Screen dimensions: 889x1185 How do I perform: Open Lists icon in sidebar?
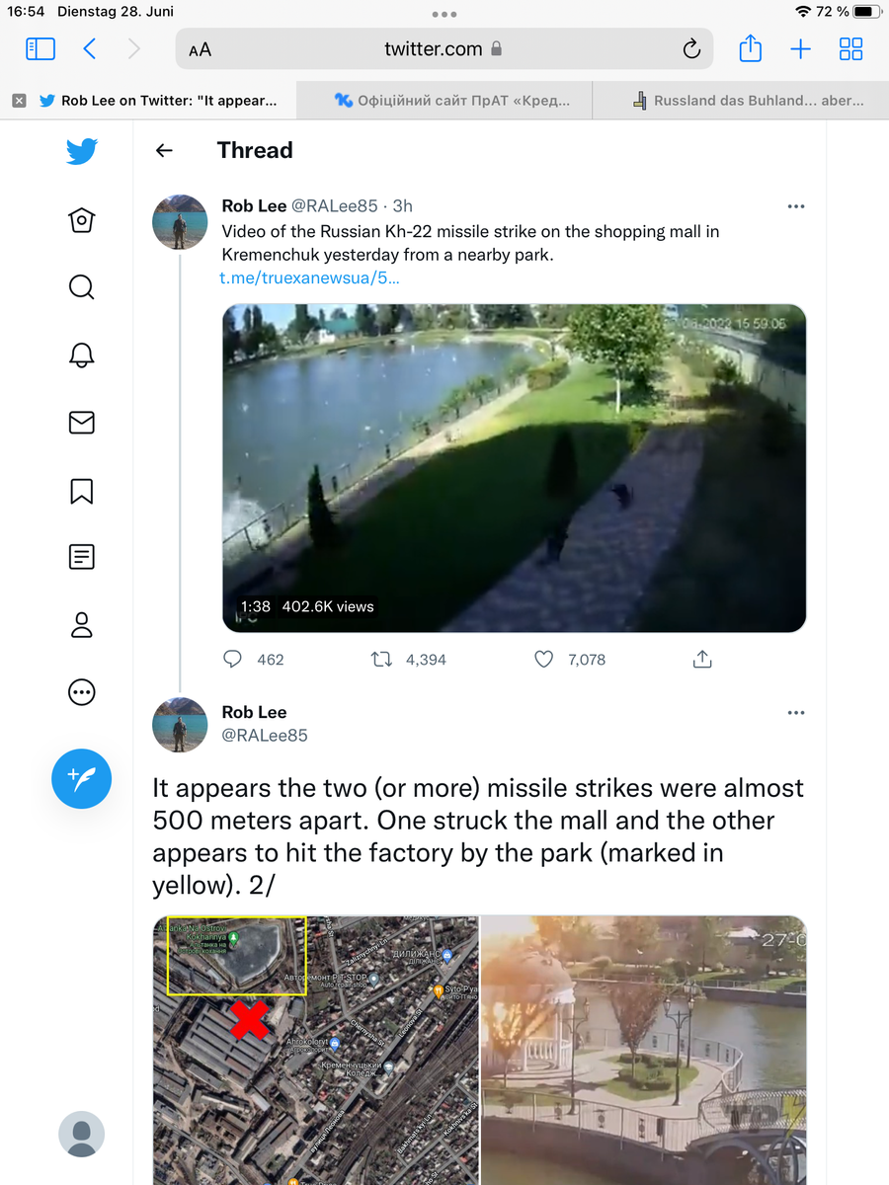[x=82, y=557]
